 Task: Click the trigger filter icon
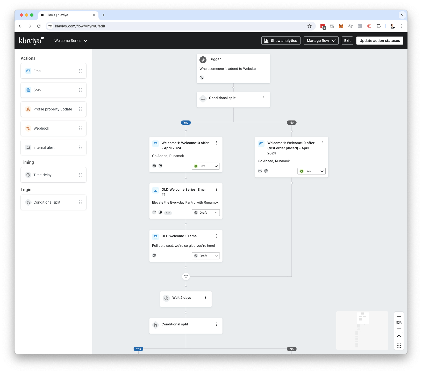coord(202,77)
